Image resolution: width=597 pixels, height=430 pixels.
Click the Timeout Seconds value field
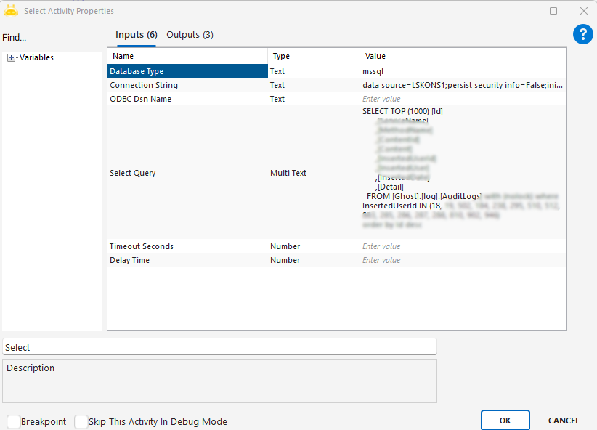(x=462, y=246)
